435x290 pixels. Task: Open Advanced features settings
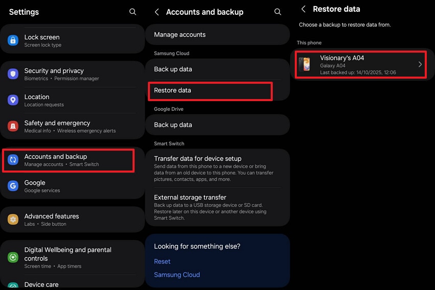pos(72,220)
